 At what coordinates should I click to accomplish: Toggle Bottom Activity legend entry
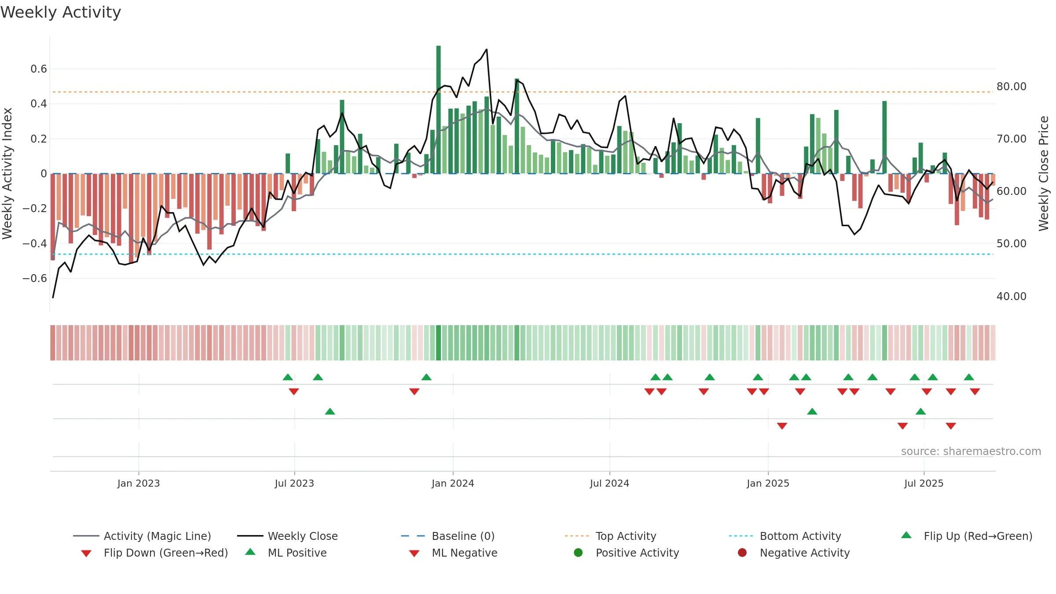(x=785, y=536)
